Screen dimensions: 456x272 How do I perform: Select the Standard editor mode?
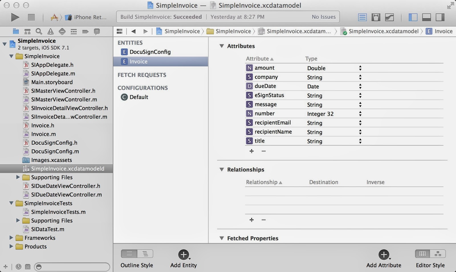[362, 17]
